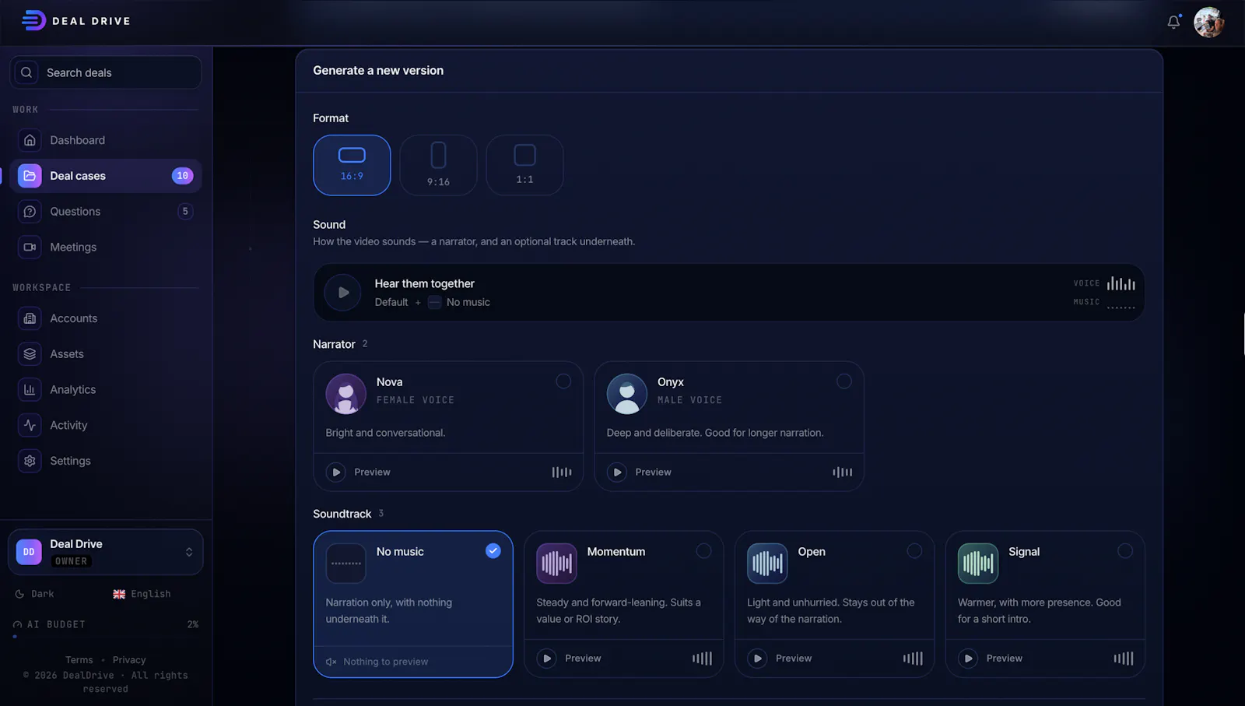
Task: Play the Onyx voice preview
Action: pyautogui.click(x=617, y=472)
